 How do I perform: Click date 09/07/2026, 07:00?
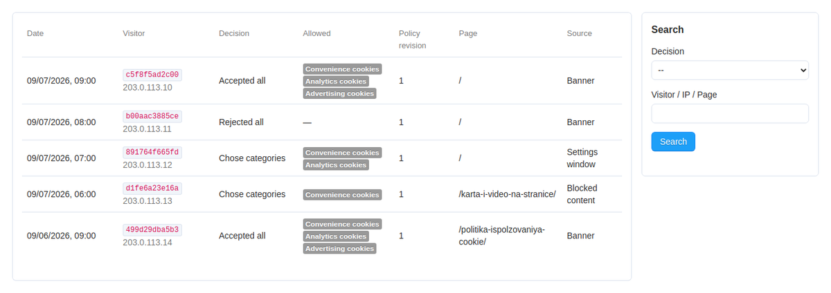(x=62, y=158)
